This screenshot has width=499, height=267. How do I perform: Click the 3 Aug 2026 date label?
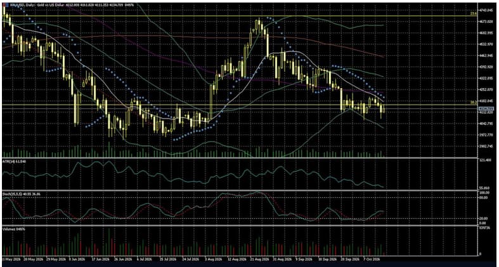[214, 259]
